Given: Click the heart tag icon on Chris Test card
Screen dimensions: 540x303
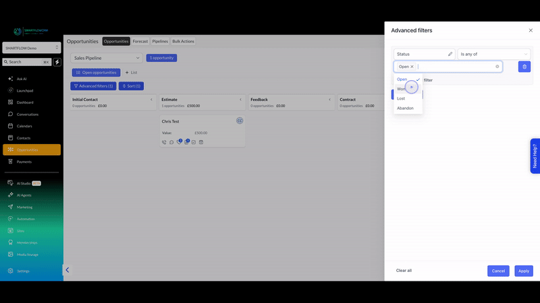Looking at the screenshot, I should point(179,142).
